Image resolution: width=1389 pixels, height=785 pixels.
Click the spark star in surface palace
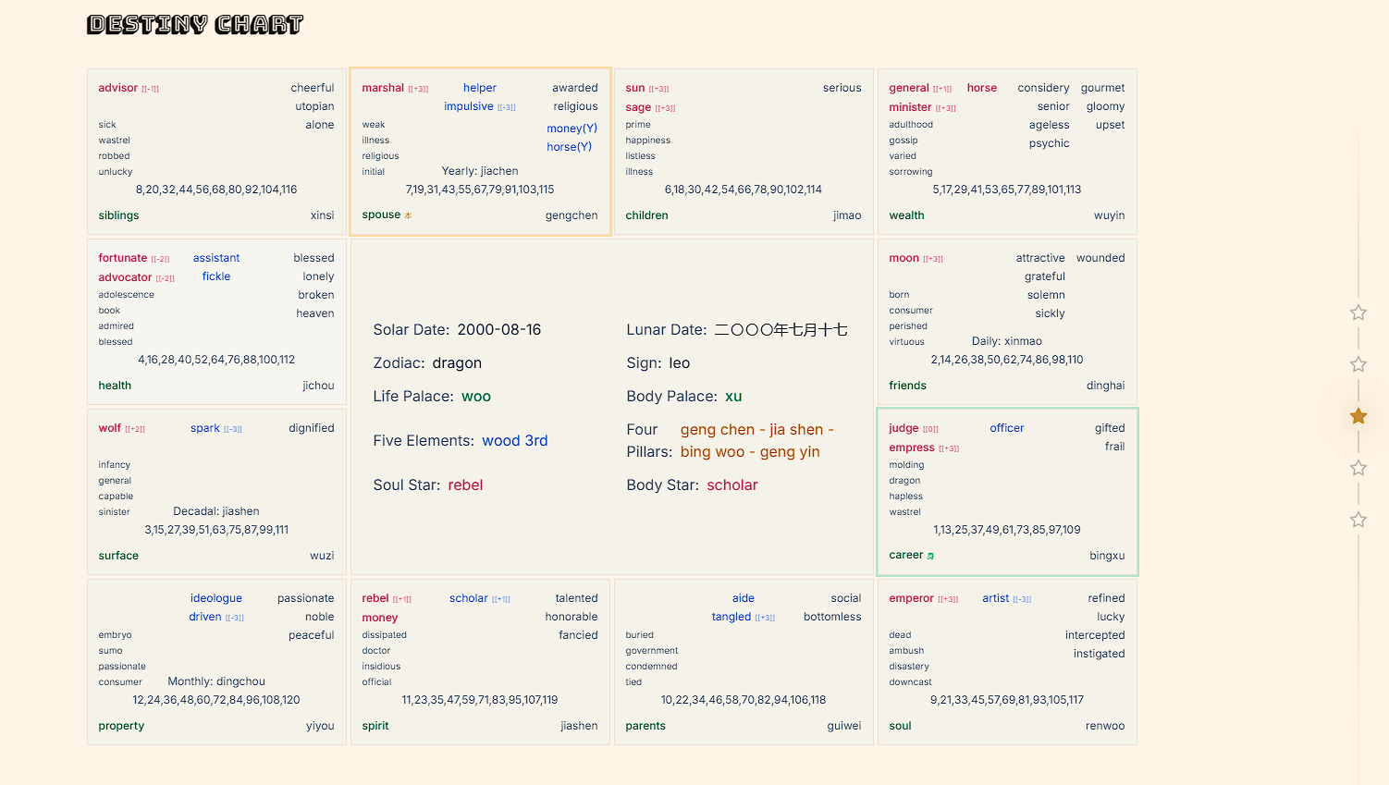point(205,428)
